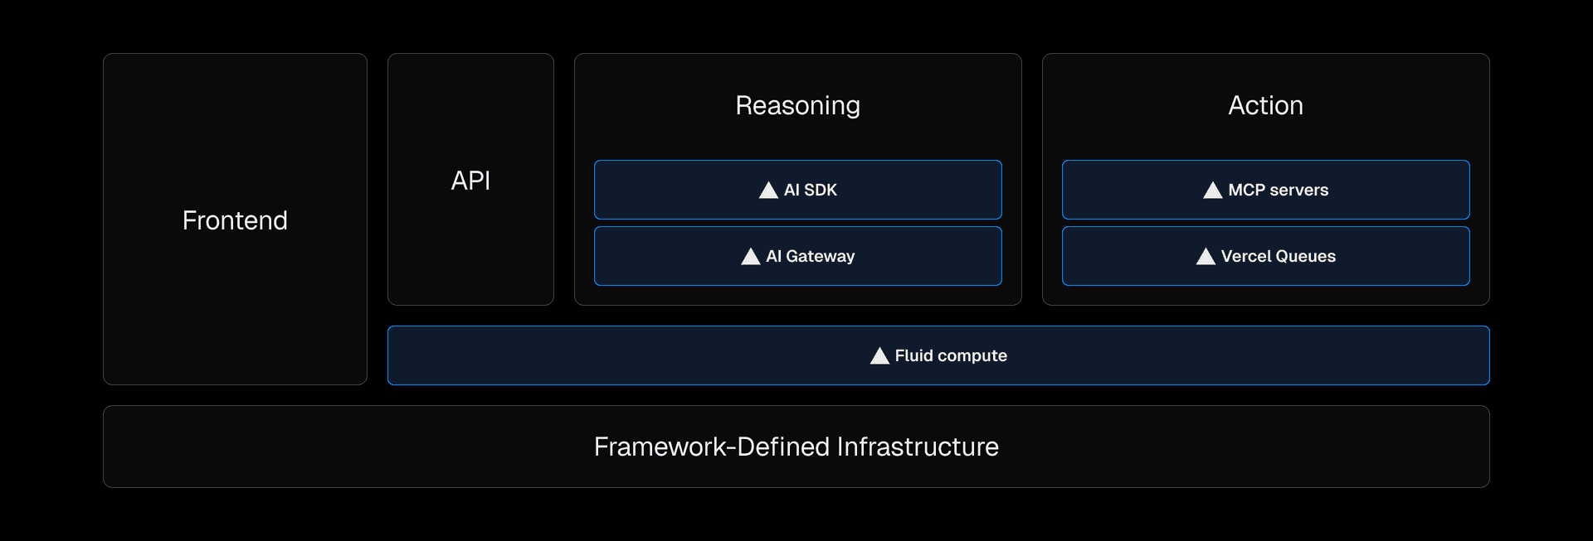The image size is (1593, 541).
Task: Select the wide blue Fluid compute bar
Action: [1245, 355]
